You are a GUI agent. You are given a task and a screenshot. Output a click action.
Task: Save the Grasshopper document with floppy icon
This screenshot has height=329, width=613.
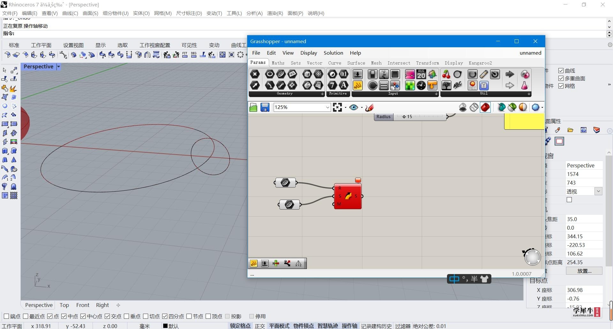tap(265, 107)
